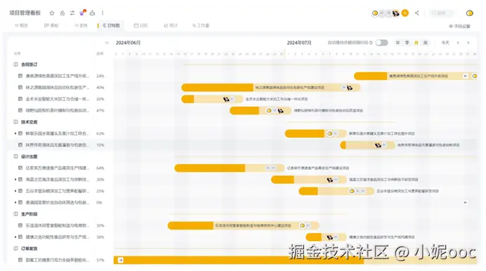486x271 pixels.
Task: Select the 甘特图 Gantt tab
Action: coord(111,25)
